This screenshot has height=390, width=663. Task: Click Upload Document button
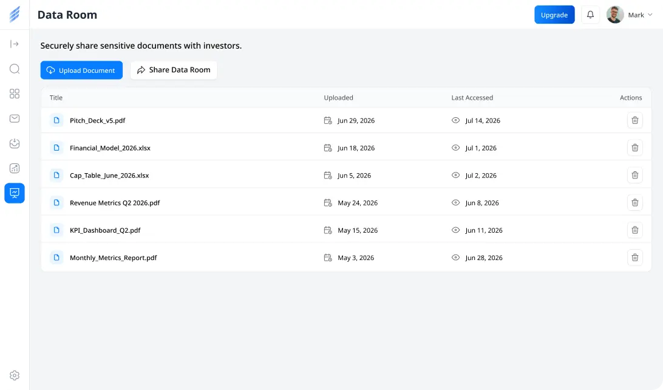(x=81, y=70)
